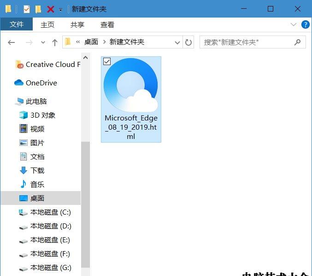312x276 pixels.
Task: Open the Customize Quick Access Toolbar dropdown
Action: click(x=60, y=10)
